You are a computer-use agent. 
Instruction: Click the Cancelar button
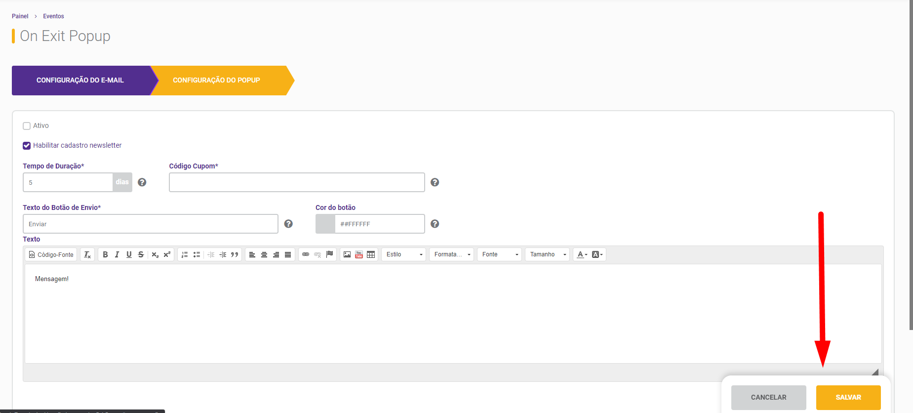tap(769, 398)
